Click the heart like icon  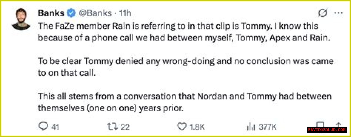click(182, 126)
